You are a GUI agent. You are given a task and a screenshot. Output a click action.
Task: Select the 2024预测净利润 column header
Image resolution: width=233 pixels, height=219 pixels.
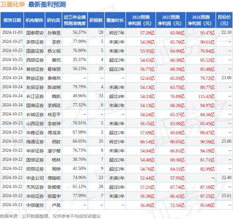click(x=141, y=20)
